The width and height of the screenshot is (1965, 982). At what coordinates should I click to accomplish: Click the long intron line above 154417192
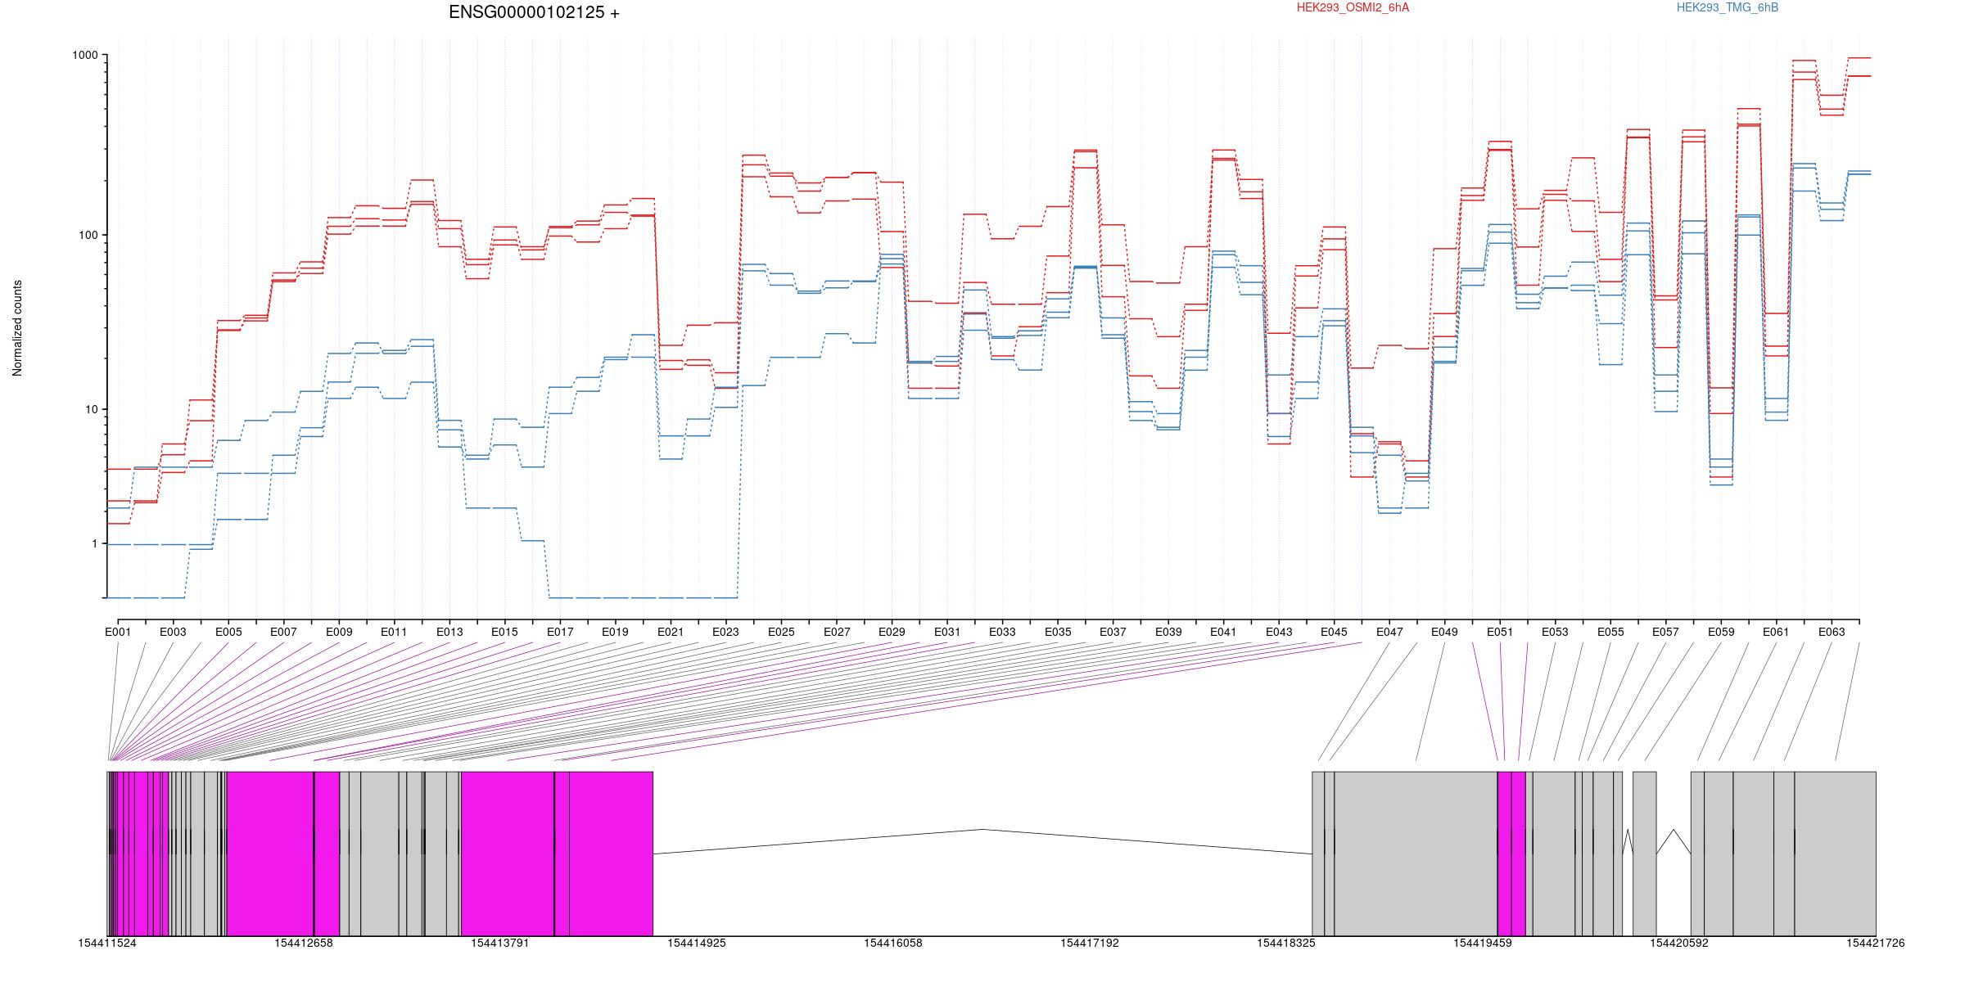click(982, 841)
